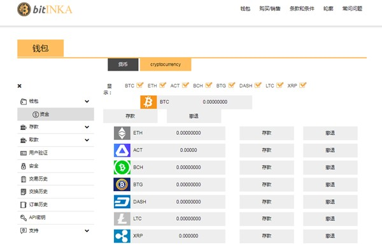This screenshot has height=245, width=382.
Task: Click the DASH coin icon
Action: click(x=122, y=202)
